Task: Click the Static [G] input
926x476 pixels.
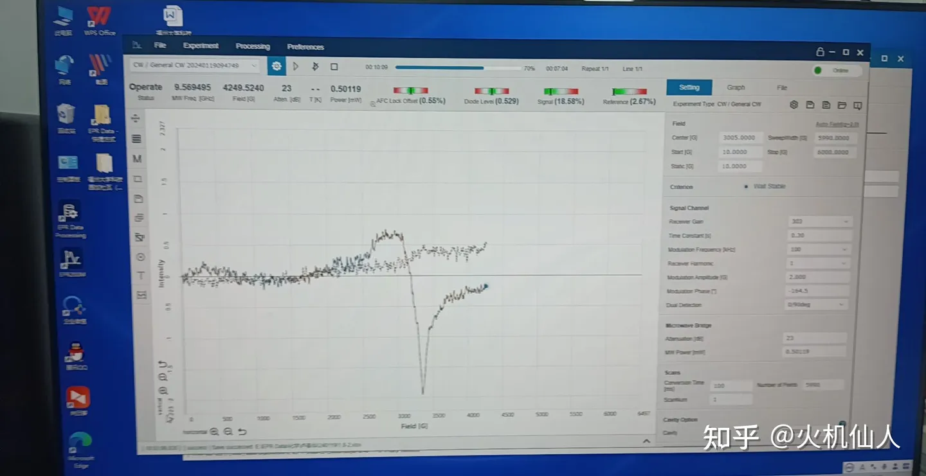Action: click(741, 166)
